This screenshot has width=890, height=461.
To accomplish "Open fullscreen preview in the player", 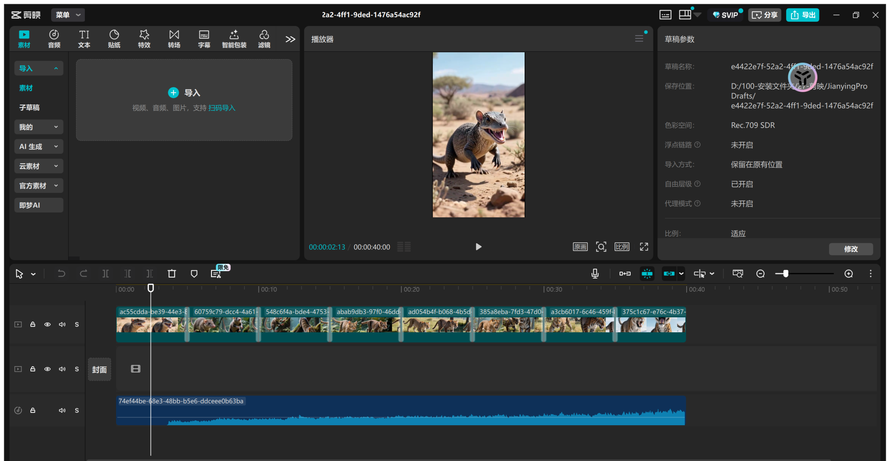I will 644,247.
